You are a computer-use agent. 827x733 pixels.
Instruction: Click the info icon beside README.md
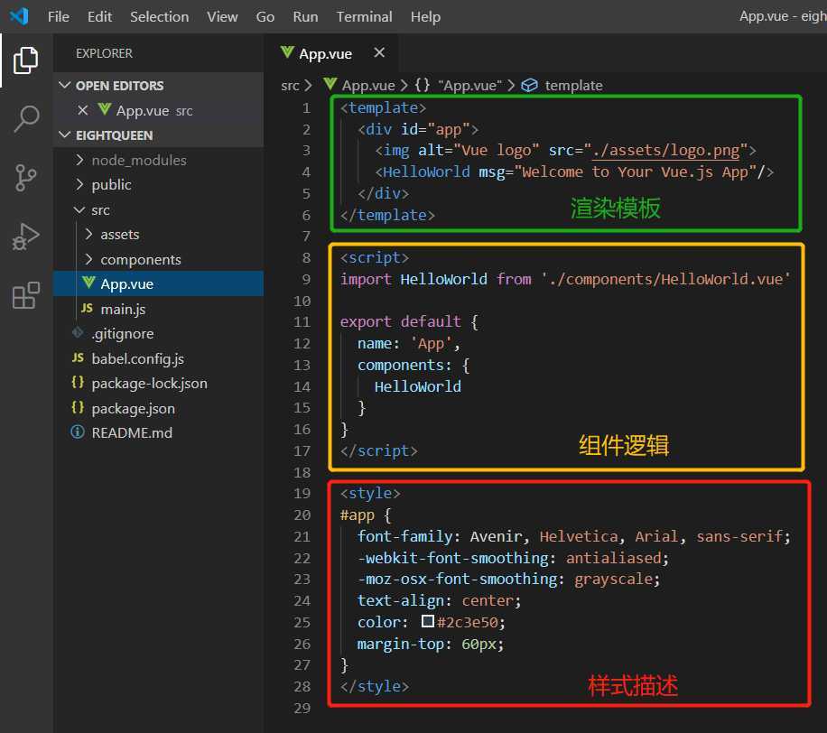(x=78, y=431)
